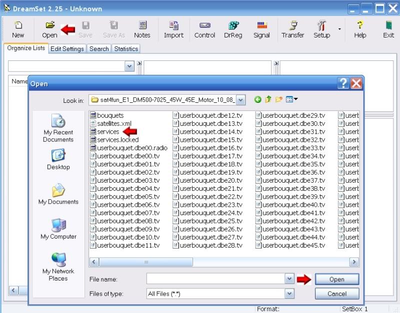Select userbouquet.dbe31.tv file
This screenshot has width=400, height=313.
[290, 132]
